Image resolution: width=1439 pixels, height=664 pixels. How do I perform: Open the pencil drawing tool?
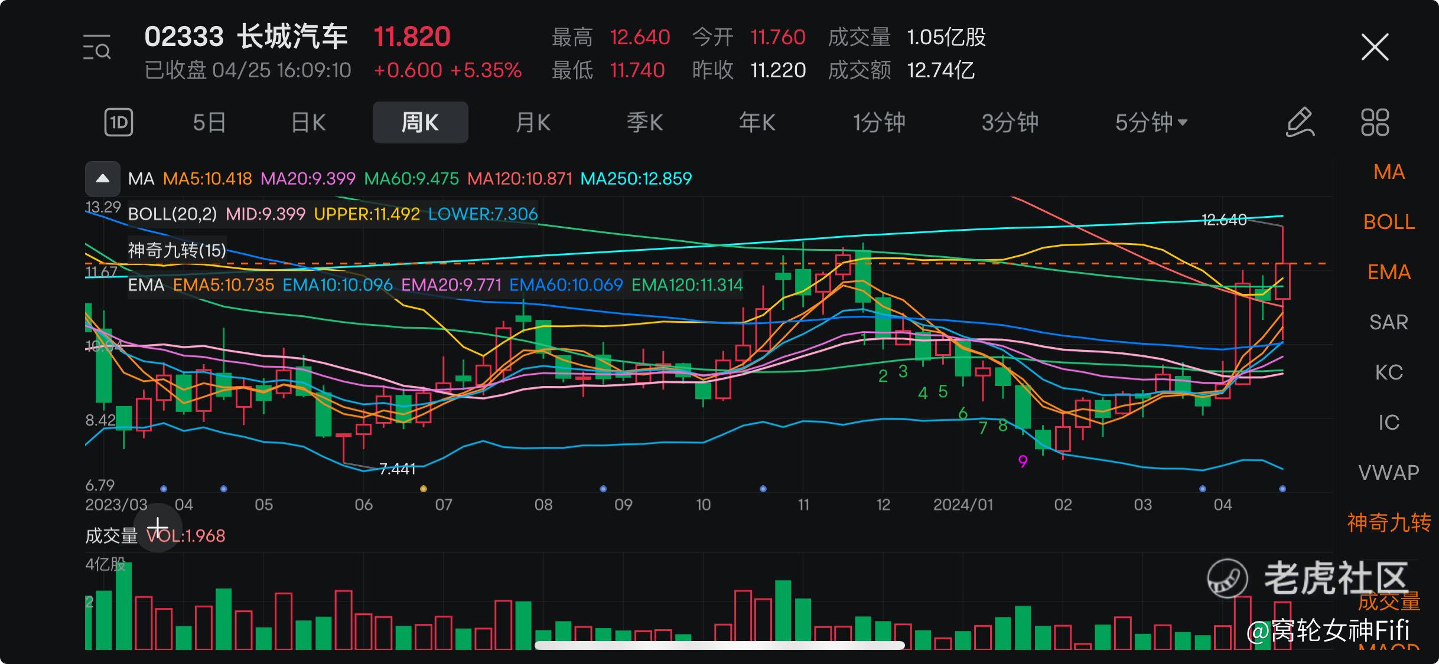[x=1300, y=122]
